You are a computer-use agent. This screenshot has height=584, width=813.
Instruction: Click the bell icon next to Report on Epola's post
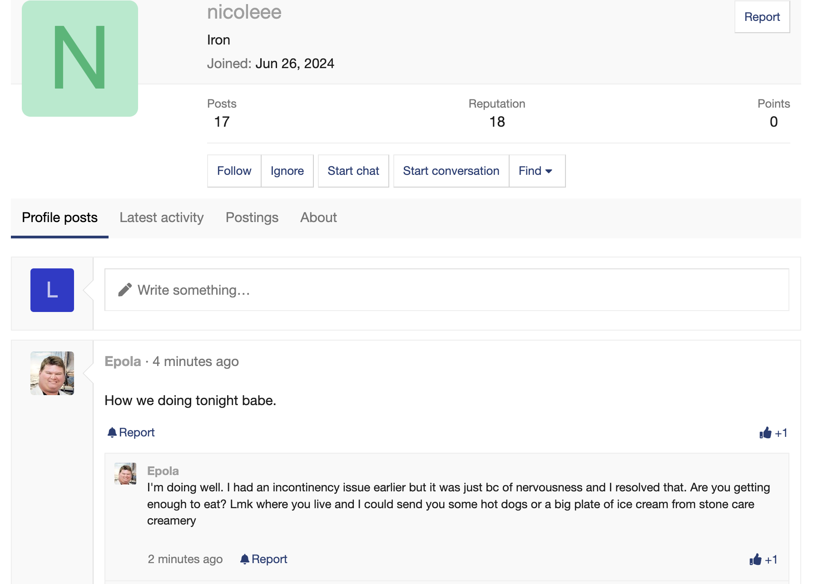pos(112,432)
